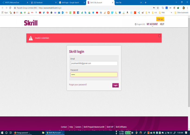Click the E S bookmark
Image resolution: width=190 pixels, height=135 pixels.
click(16, 12)
